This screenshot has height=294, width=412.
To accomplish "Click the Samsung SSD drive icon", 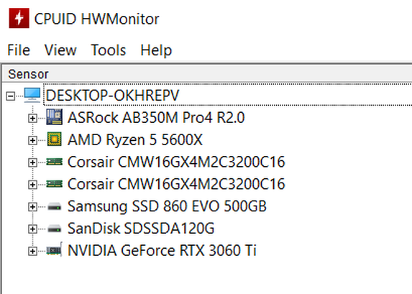I will click(55, 206).
